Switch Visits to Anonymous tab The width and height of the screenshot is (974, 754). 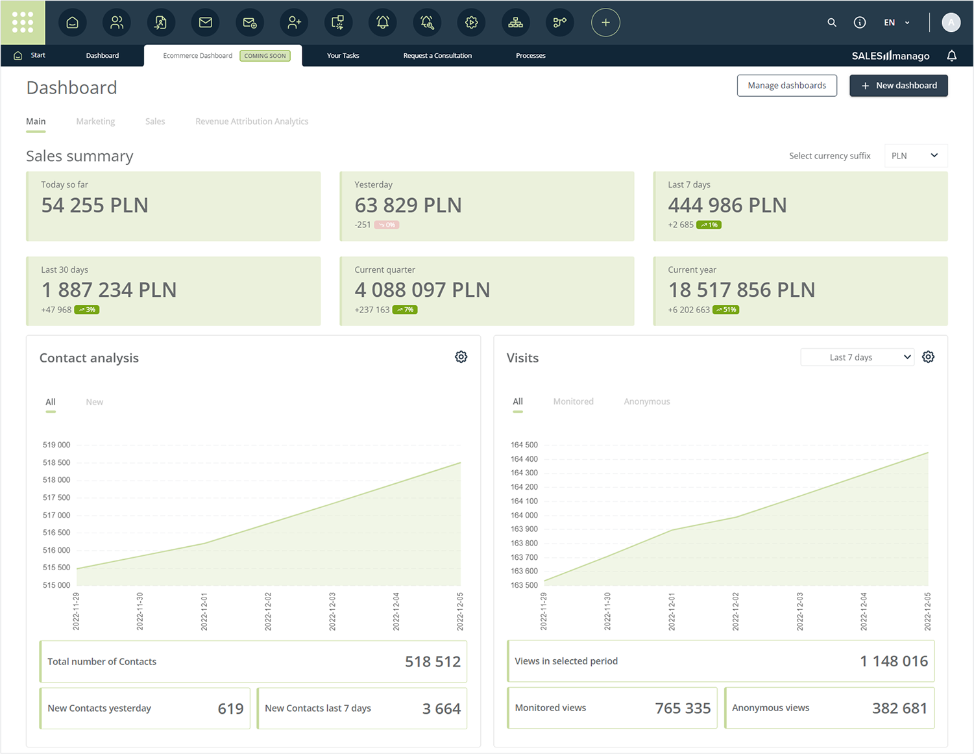(x=647, y=401)
